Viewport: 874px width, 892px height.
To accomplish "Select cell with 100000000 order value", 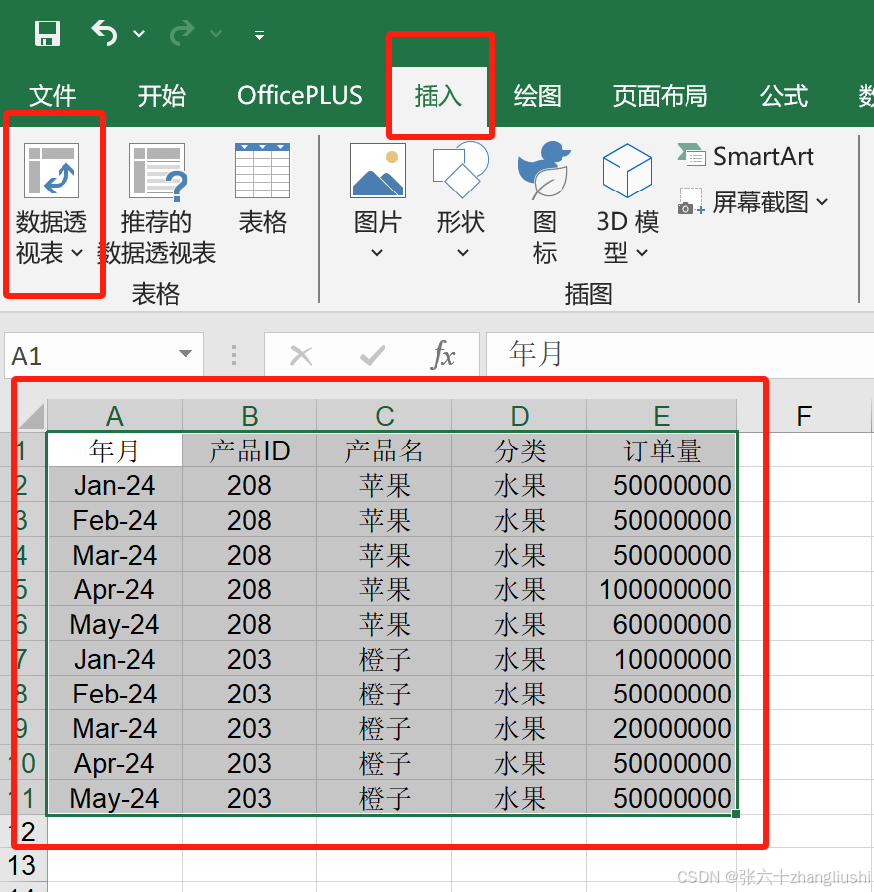I will (662, 589).
